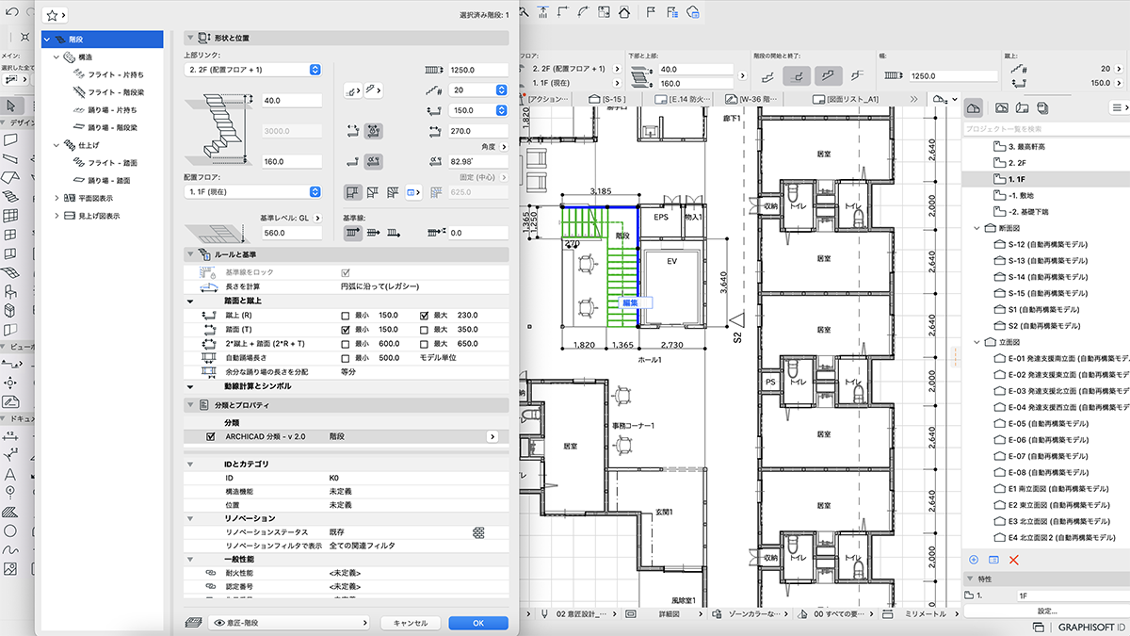Select the arrow selection tool in toolbox

(12, 106)
